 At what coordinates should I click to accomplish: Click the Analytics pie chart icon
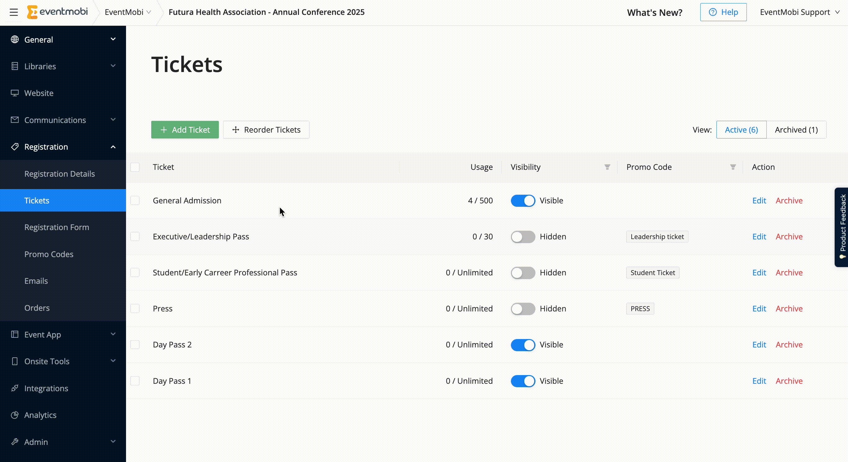(x=15, y=415)
